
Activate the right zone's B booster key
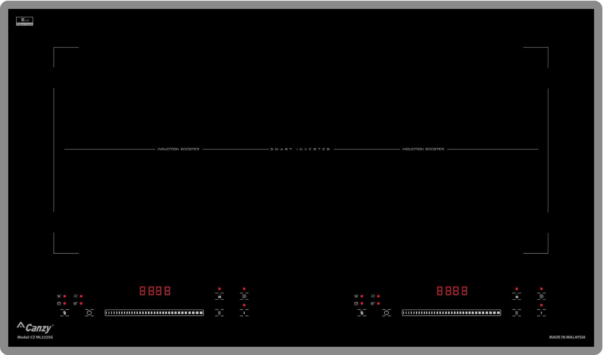(x=517, y=313)
